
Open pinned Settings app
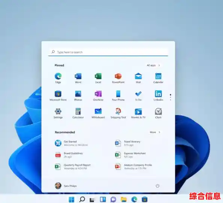[x=58, y=114]
